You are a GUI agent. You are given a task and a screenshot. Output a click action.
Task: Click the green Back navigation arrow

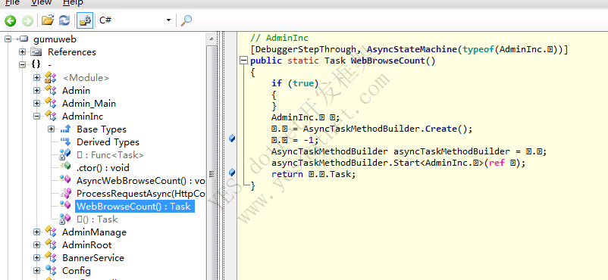click(x=11, y=20)
